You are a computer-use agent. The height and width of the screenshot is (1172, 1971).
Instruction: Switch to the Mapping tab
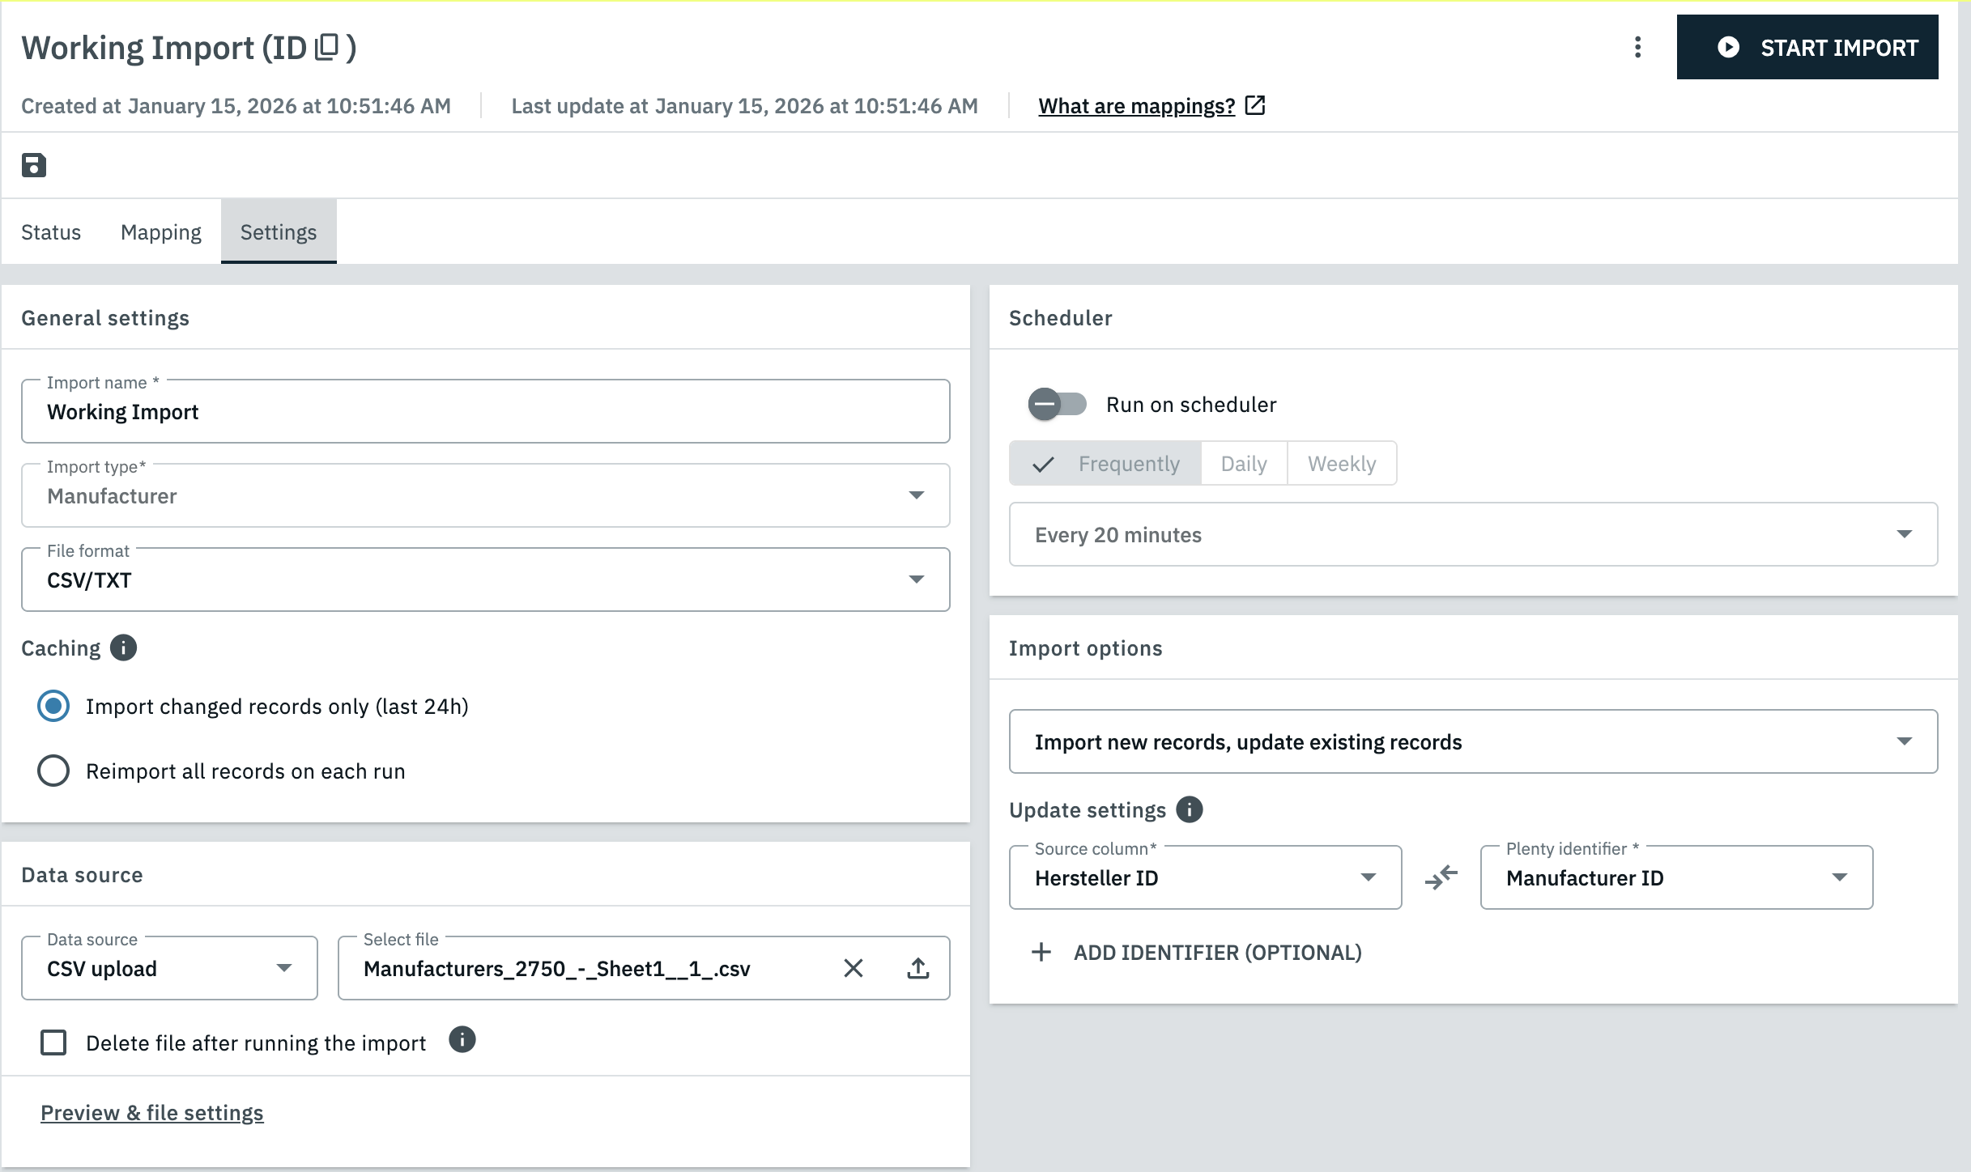160,231
